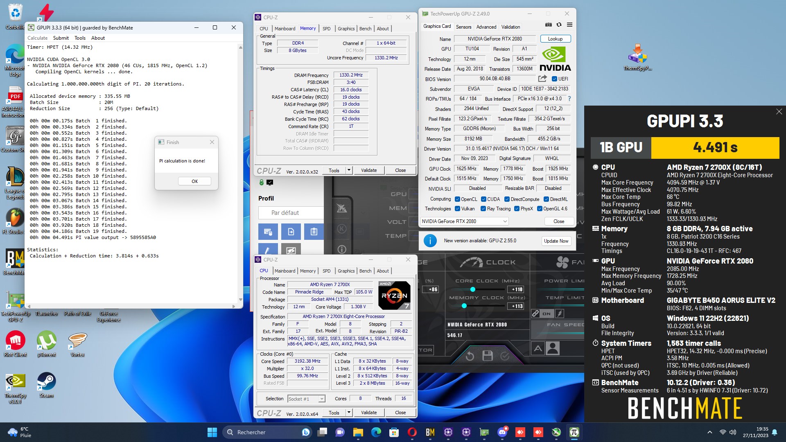
Task: Toggle the OpenGL 4.6 checkbox
Action: point(540,209)
